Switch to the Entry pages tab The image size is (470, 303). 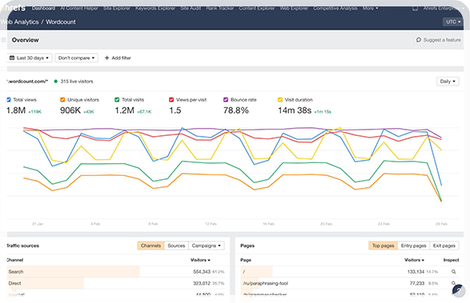tap(414, 245)
